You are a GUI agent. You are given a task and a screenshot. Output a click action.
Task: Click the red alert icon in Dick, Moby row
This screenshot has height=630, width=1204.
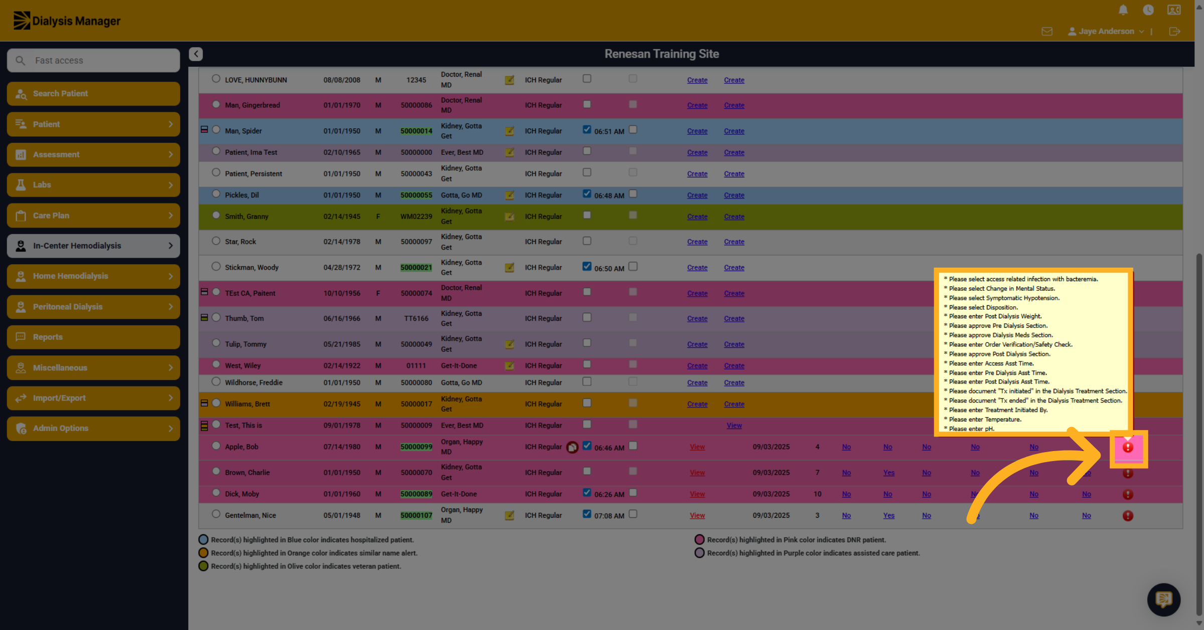(x=1128, y=494)
